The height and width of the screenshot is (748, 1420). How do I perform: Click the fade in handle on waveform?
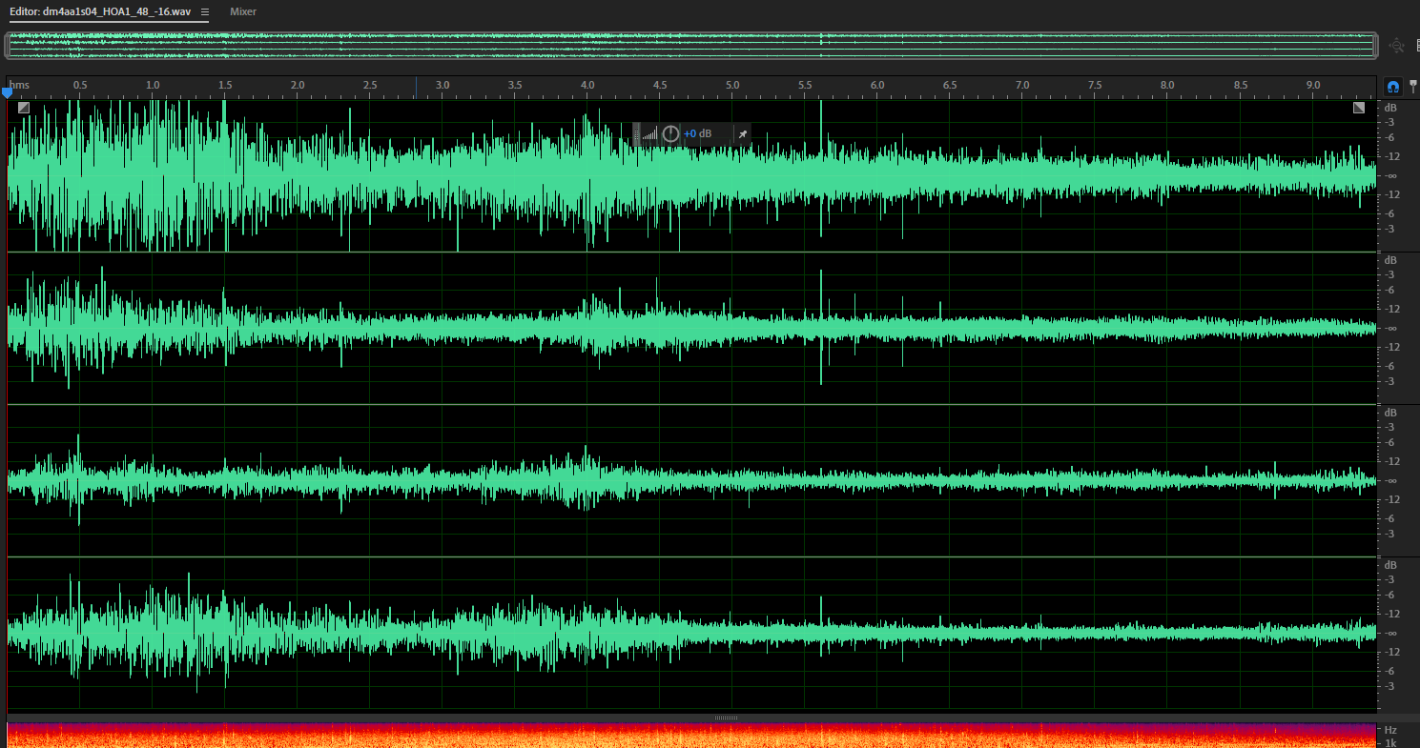(x=24, y=108)
